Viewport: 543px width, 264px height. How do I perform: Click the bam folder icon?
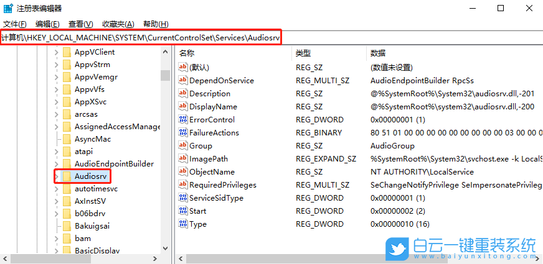[67, 239]
